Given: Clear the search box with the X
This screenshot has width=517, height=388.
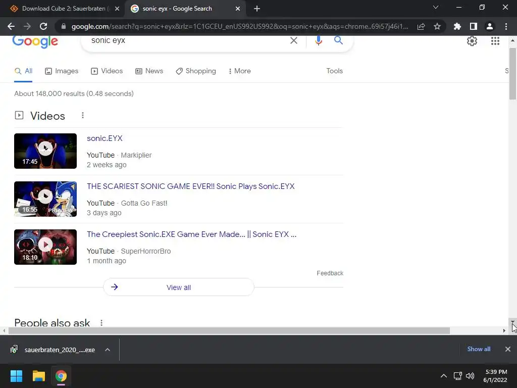Looking at the screenshot, I should [x=293, y=40].
